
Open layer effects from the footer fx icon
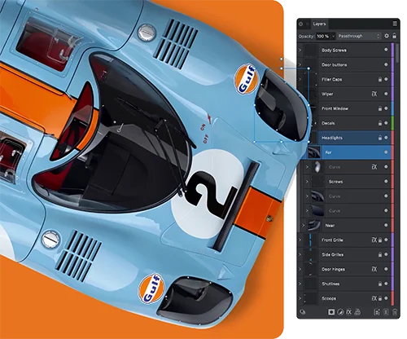click(x=349, y=312)
